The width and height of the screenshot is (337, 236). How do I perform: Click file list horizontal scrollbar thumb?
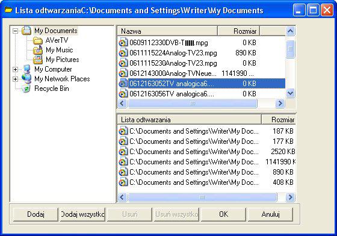[193, 104]
